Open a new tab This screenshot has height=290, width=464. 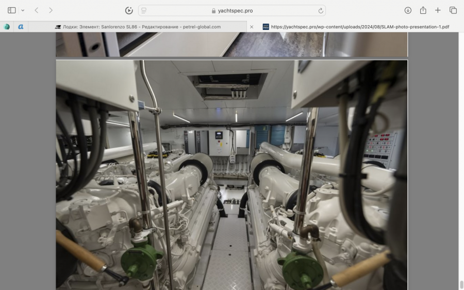438,10
